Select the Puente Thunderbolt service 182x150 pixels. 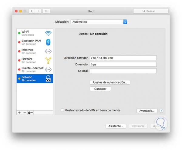[x=35, y=70]
